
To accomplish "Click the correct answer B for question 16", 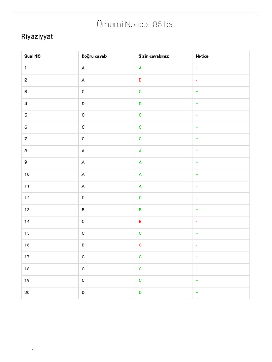I will click(x=83, y=245).
